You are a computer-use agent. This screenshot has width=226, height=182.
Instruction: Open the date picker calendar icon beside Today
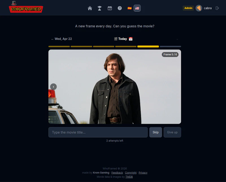pos(131,39)
